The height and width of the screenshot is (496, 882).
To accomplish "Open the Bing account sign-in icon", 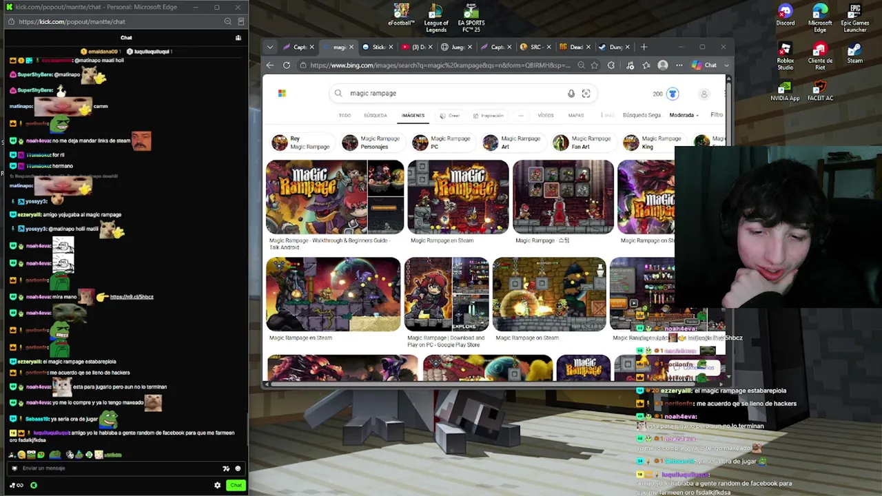I will 704,94.
